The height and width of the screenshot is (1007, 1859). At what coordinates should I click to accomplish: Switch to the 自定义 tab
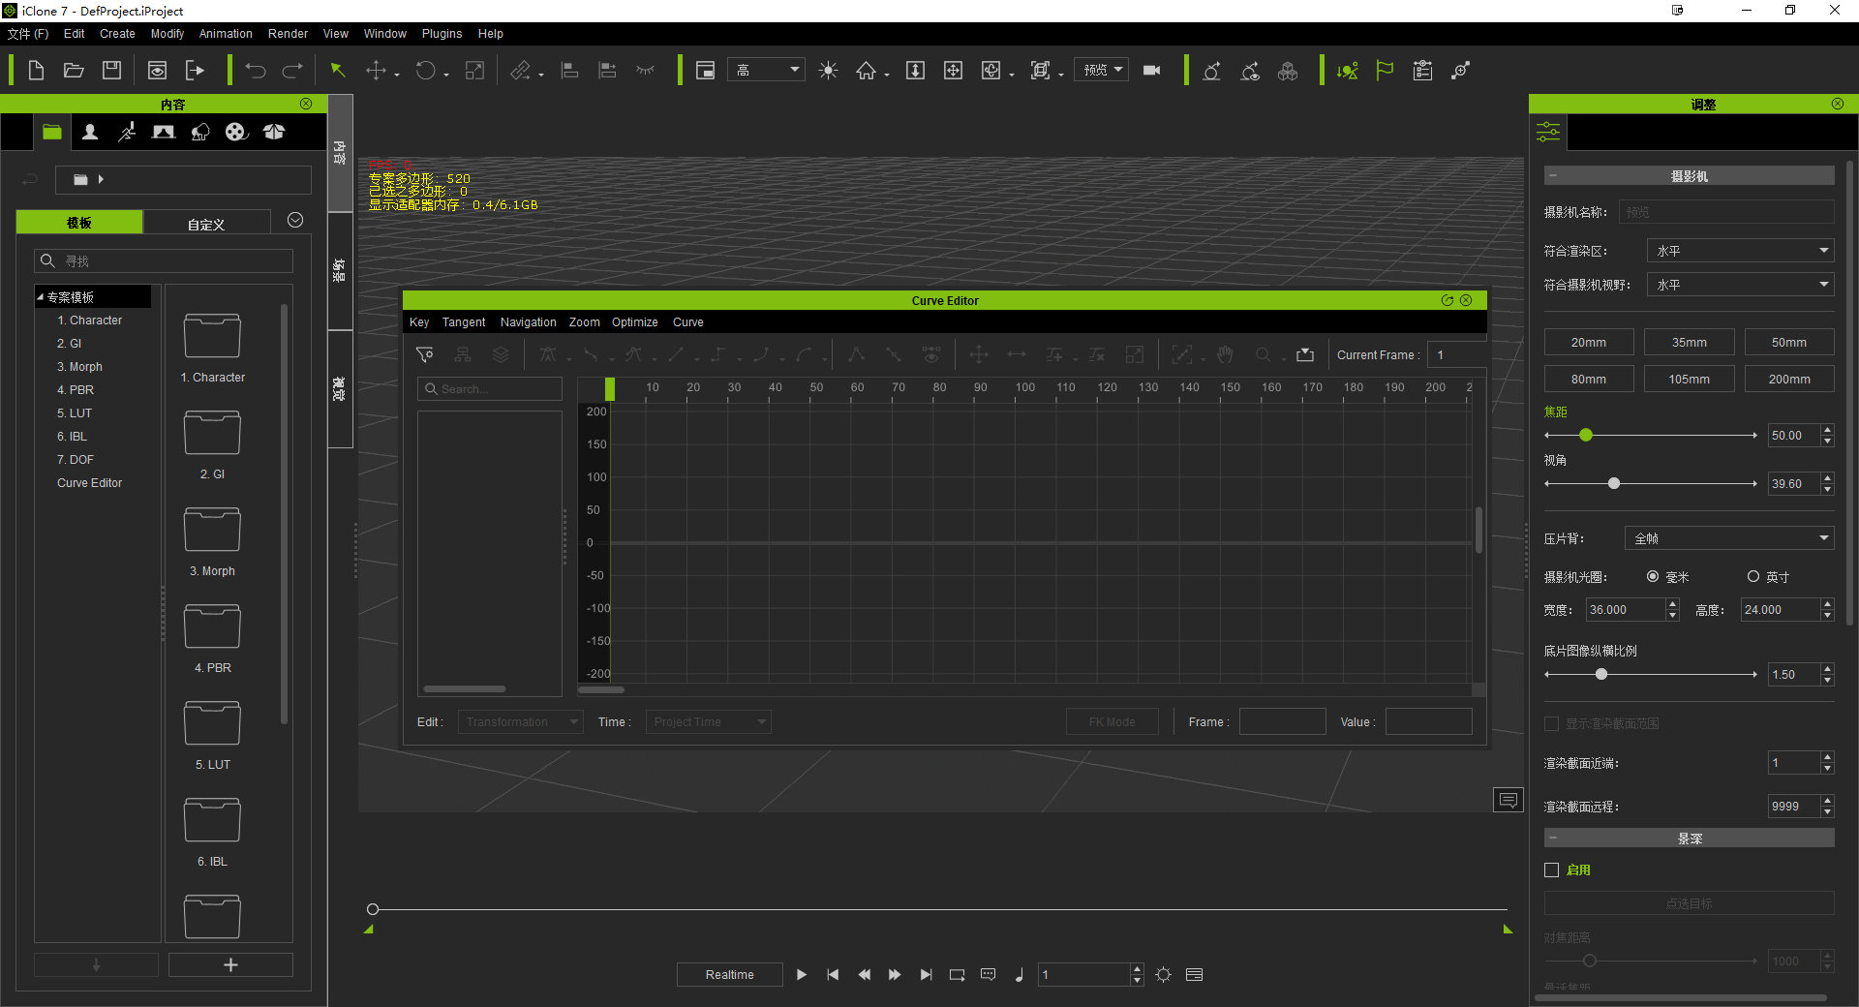[x=206, y=223]
